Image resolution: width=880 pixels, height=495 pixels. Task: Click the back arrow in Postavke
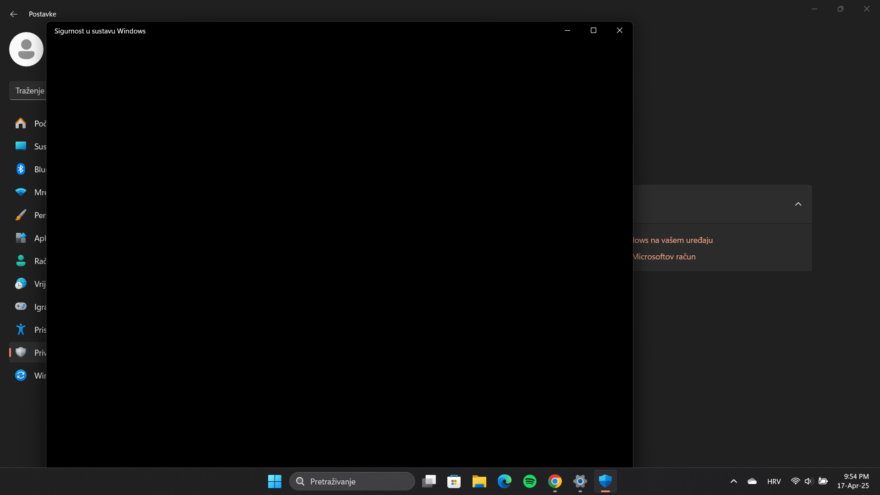(13, 14)
